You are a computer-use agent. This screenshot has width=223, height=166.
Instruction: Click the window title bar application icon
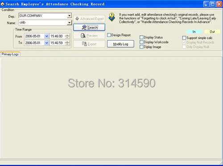click(x=2, y=4)
